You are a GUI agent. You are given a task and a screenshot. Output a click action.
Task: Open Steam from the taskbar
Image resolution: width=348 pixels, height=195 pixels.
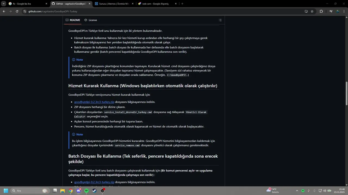(x=94, y=191)
